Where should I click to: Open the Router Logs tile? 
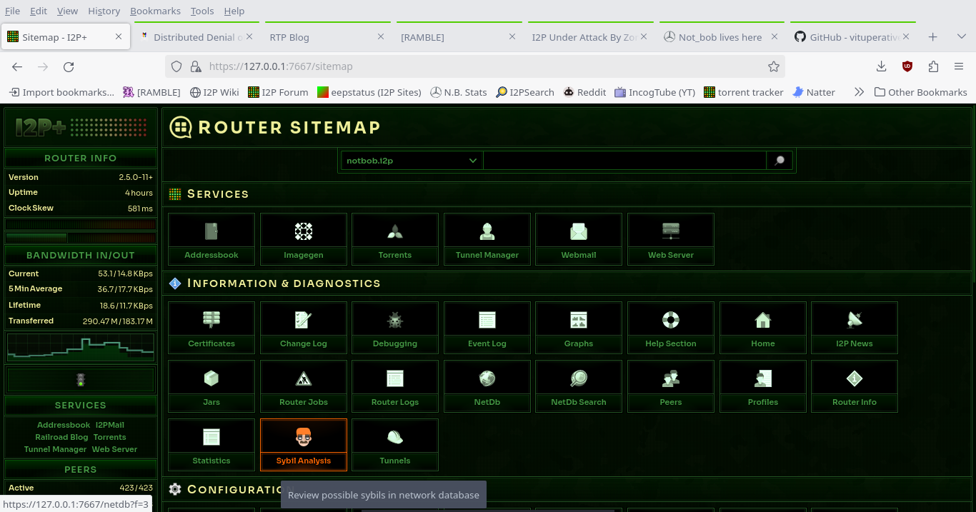tap(395, 386)
